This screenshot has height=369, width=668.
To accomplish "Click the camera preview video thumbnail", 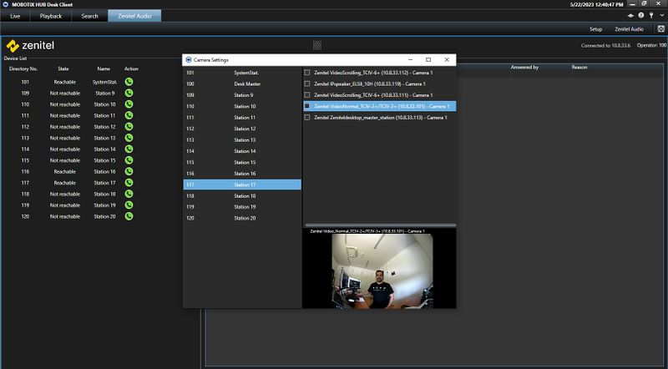I will pyautogui.click(x=381, y=270).
